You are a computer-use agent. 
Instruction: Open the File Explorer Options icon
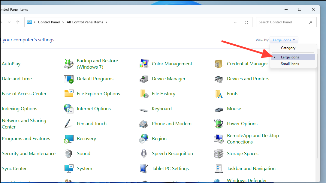coord(69,93)
